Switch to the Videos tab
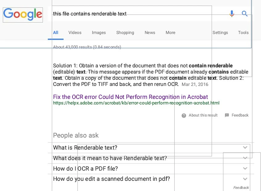This screenshot has width=261, height=191. (75, 32)
